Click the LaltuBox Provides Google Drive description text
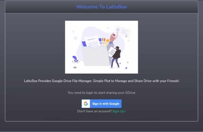Viewport: 203px width, 132px height. coord(101,81)
